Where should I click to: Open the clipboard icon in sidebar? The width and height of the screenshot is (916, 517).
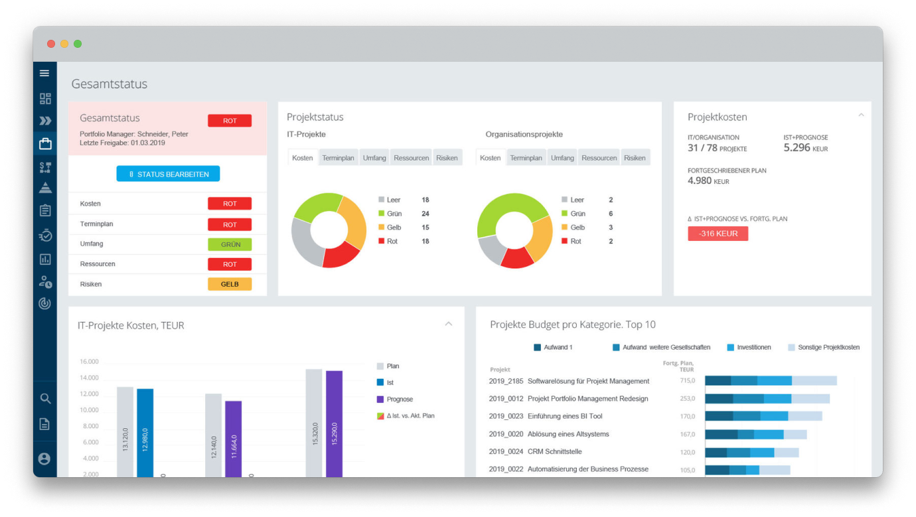click(x=45, y=210)
